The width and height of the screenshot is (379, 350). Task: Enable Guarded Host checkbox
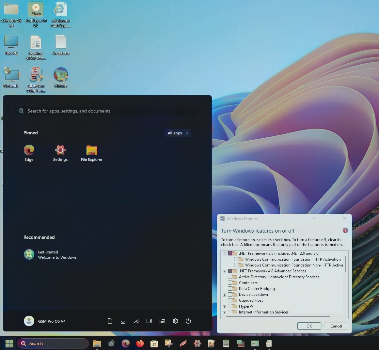230,300
